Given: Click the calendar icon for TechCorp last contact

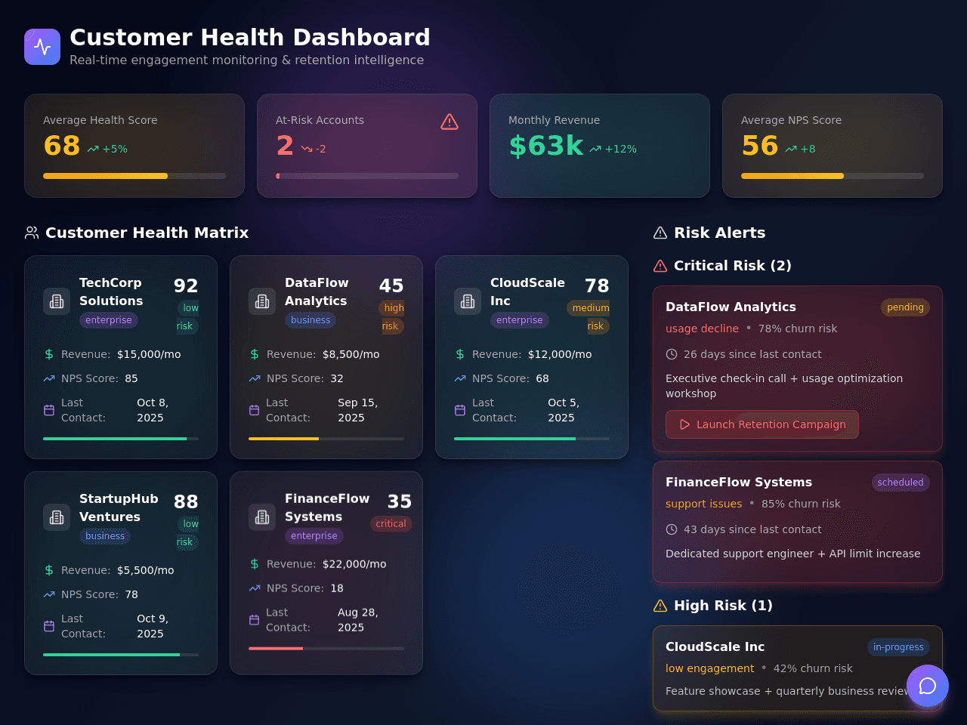Looking at the screenshot, I should coord(49,410).
